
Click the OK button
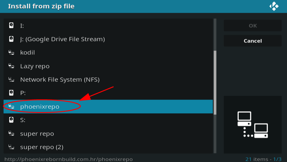click(x=253, y=26)
